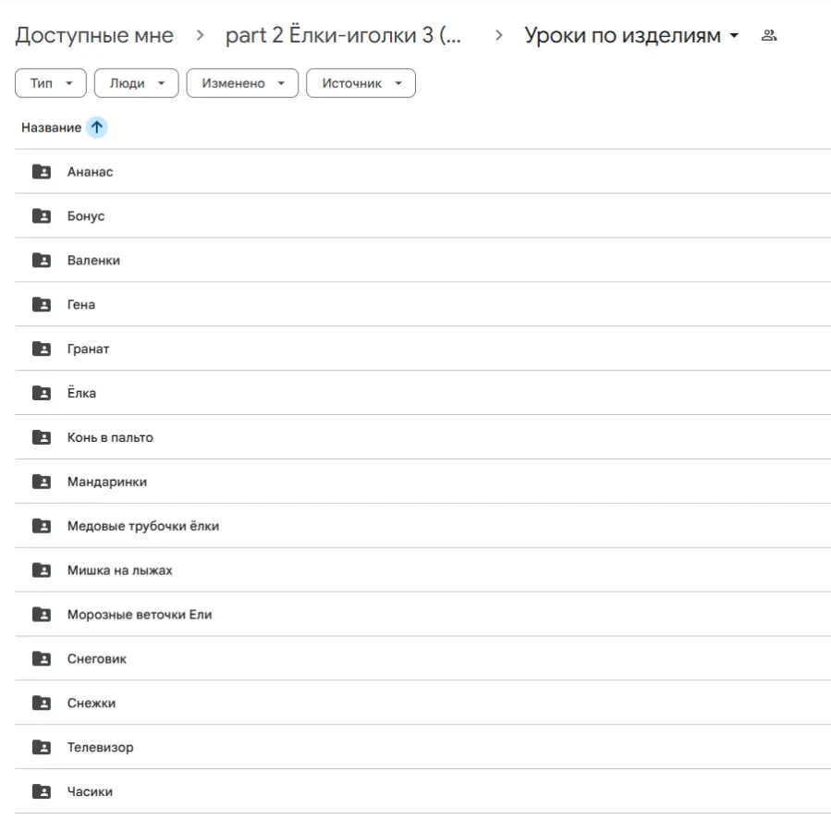This screenshot has height=832, width=831.
Task: Select the folder icon next to Бонус
Action: [x=41, y=215]
